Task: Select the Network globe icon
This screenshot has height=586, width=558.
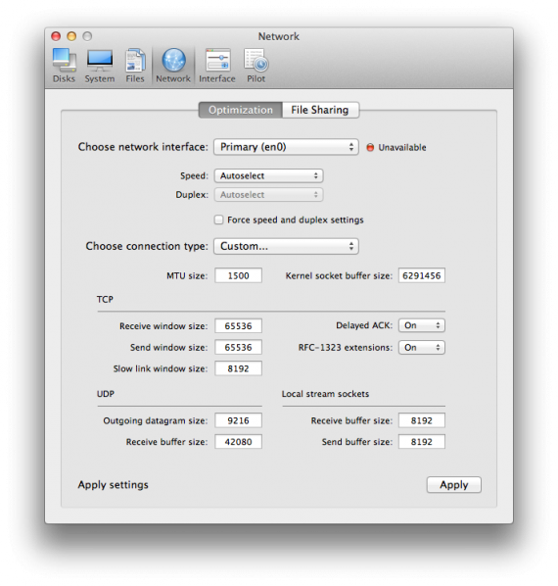Action: (173, 60)
